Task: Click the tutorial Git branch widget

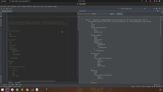Action: [159, 87]
